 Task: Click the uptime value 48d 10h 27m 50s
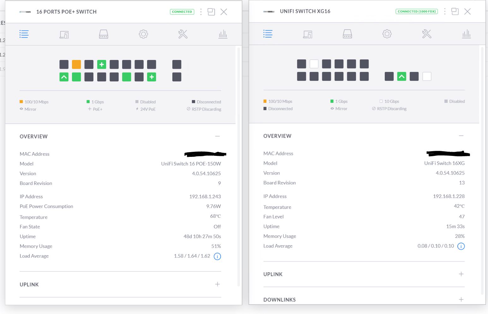pyautogui.click(x=202, y=236)
